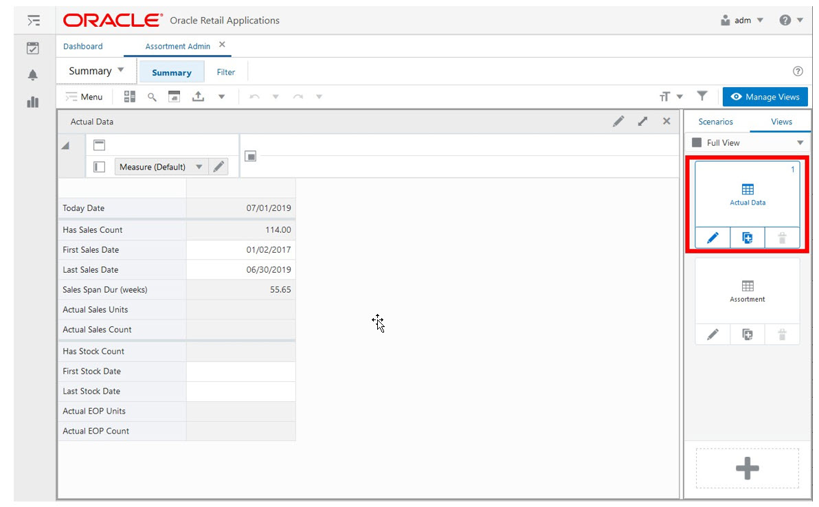Open the toolbar layout grid icon
This screenshot has width=819, height=507.
[129, 96]
